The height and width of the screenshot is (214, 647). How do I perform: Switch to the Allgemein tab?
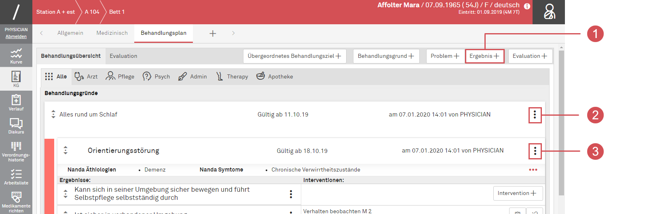point(70,33)
